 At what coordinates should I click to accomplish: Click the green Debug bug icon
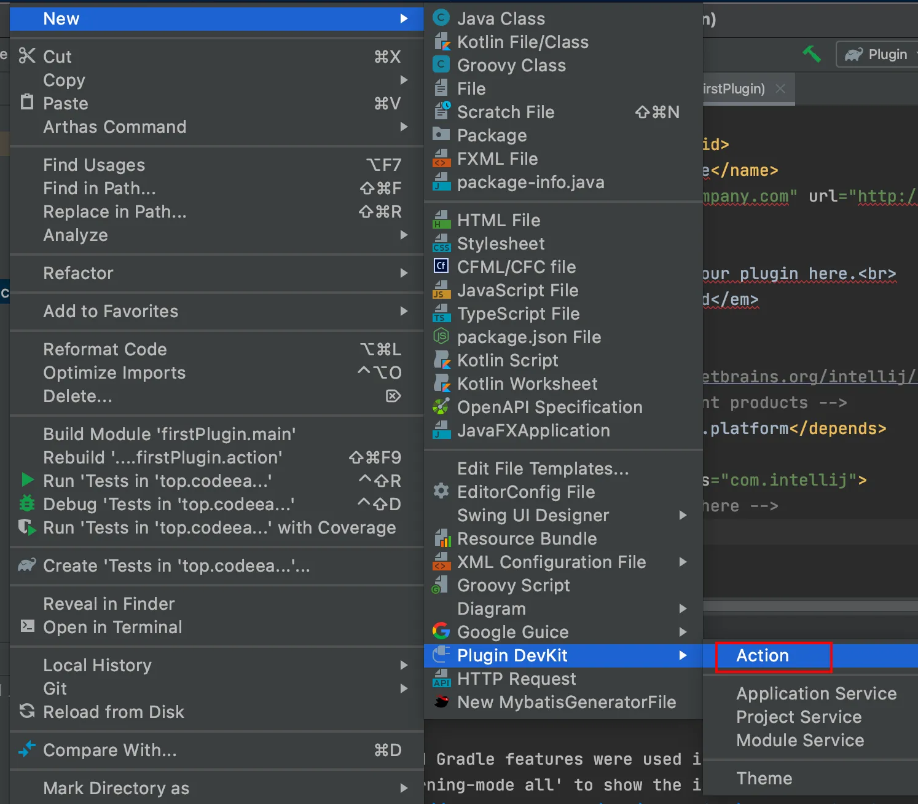point(27,503)
